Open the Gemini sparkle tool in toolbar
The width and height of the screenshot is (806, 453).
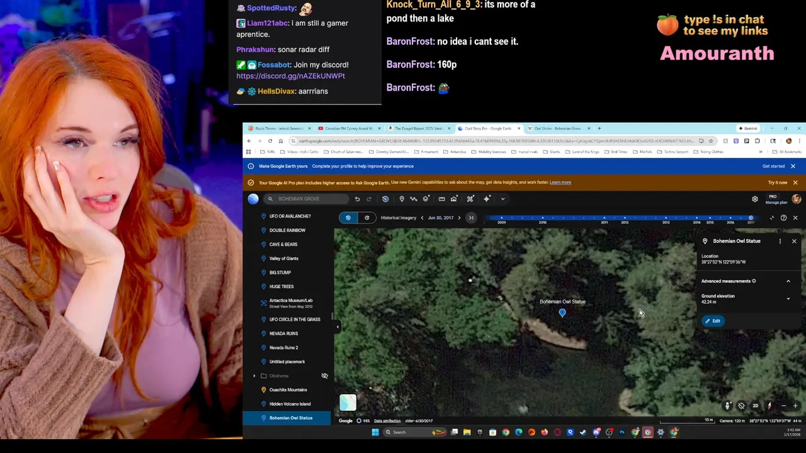coord(487,199)
